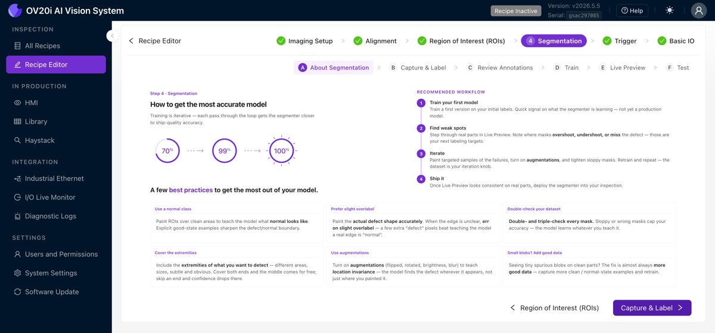
Task: Go to the Trigger step
Action: 619,41
